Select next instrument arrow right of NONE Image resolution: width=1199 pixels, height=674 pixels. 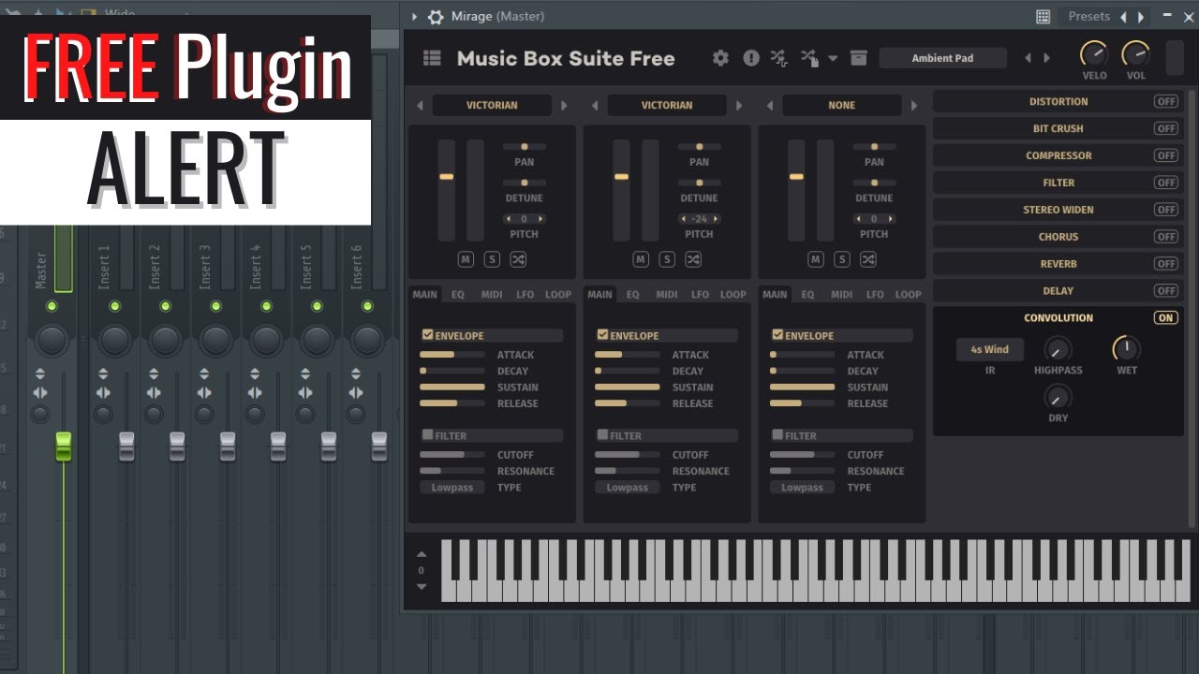(x=914, y=106)
